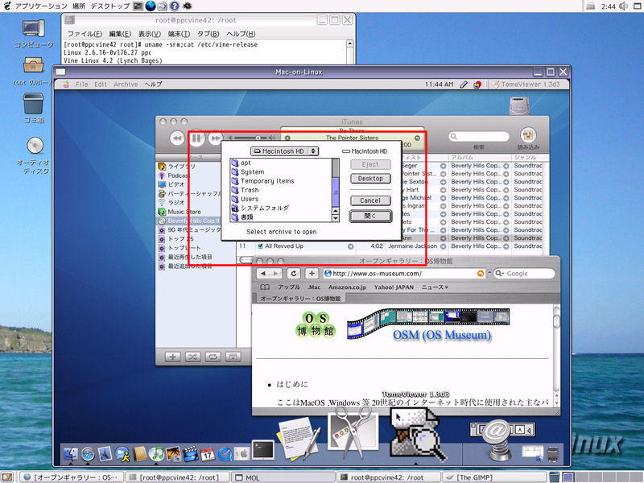Image resolution: width=644 pixels, height=483 pixels.
Task: Toggle iTunes repeat button
Action: click(213, 357)
